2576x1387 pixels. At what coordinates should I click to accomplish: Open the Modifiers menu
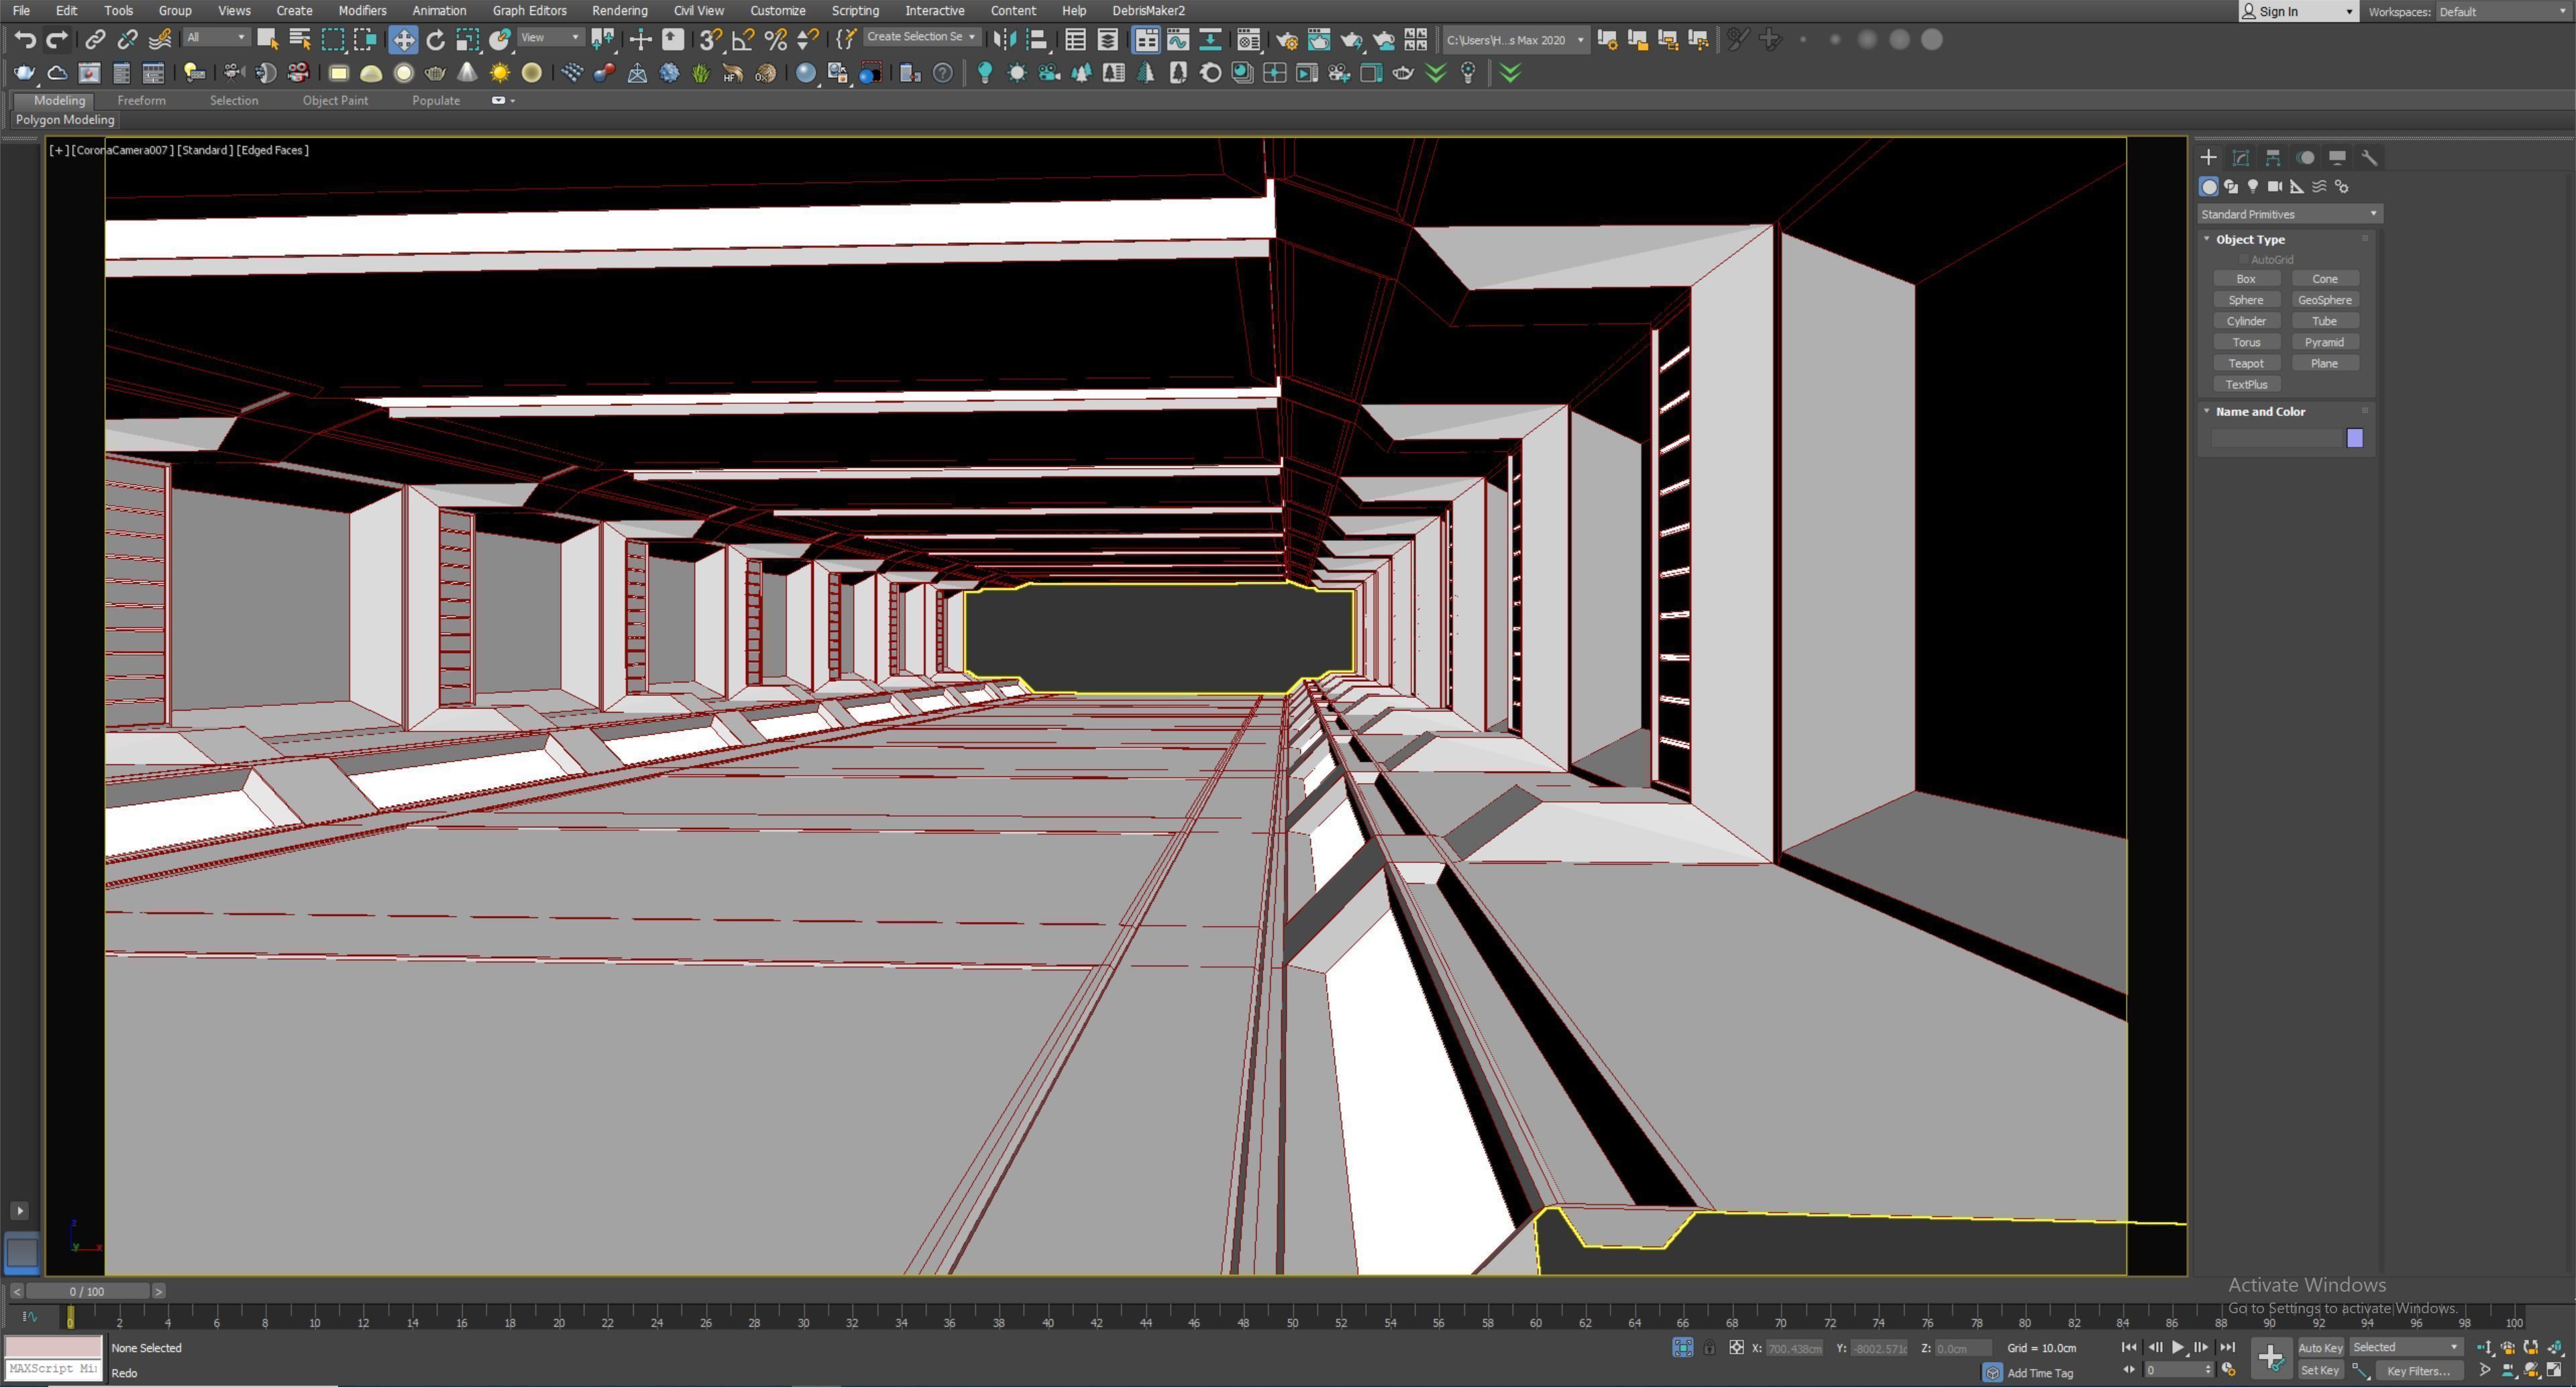(362, 11)
